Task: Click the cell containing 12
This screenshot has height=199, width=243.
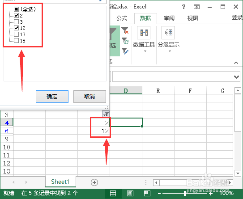Action: pos(94,131)
